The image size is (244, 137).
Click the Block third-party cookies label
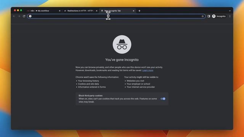click(90, 96)
